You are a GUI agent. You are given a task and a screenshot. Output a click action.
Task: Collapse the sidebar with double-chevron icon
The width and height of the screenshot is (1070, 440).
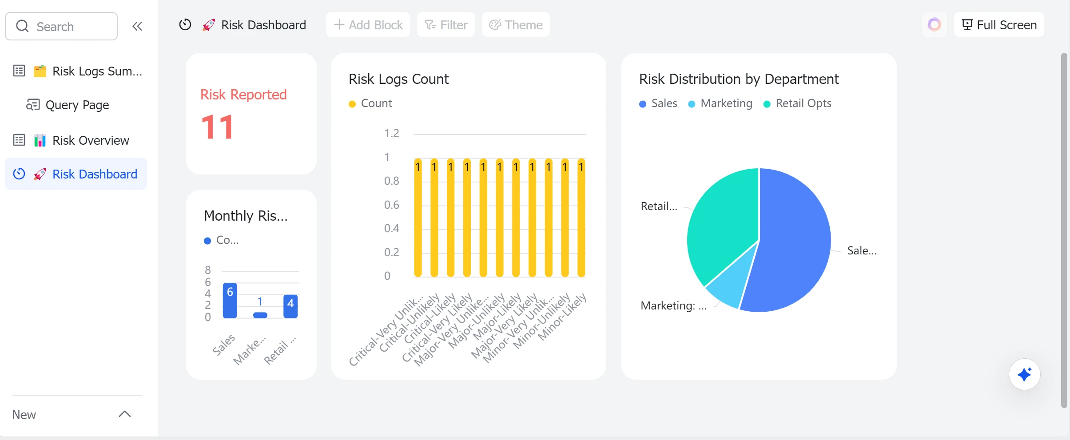click(137, 27)
